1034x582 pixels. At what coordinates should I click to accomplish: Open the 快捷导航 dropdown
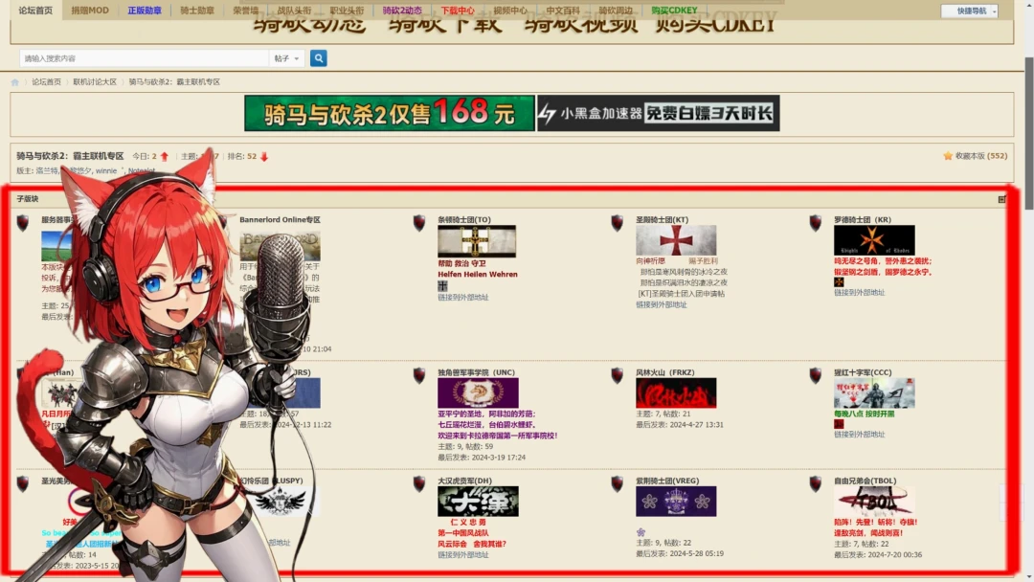(x=970, y=11)
